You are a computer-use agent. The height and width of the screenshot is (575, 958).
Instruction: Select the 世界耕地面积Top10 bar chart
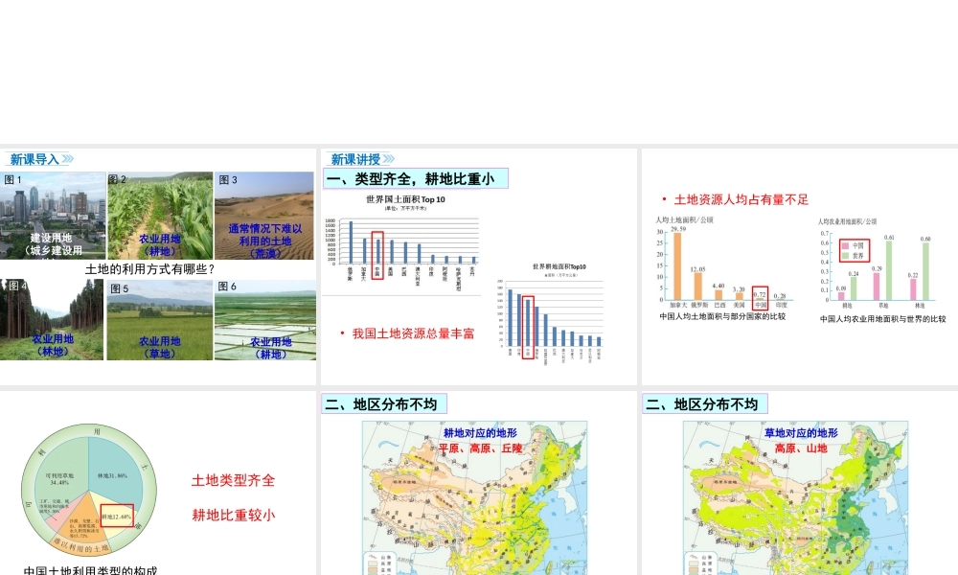coord(551,313)
